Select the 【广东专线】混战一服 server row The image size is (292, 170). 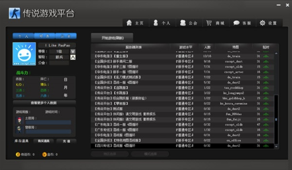pos(182,130)
